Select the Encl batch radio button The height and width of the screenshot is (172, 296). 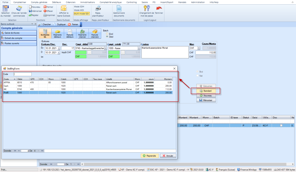coord(107,34)
